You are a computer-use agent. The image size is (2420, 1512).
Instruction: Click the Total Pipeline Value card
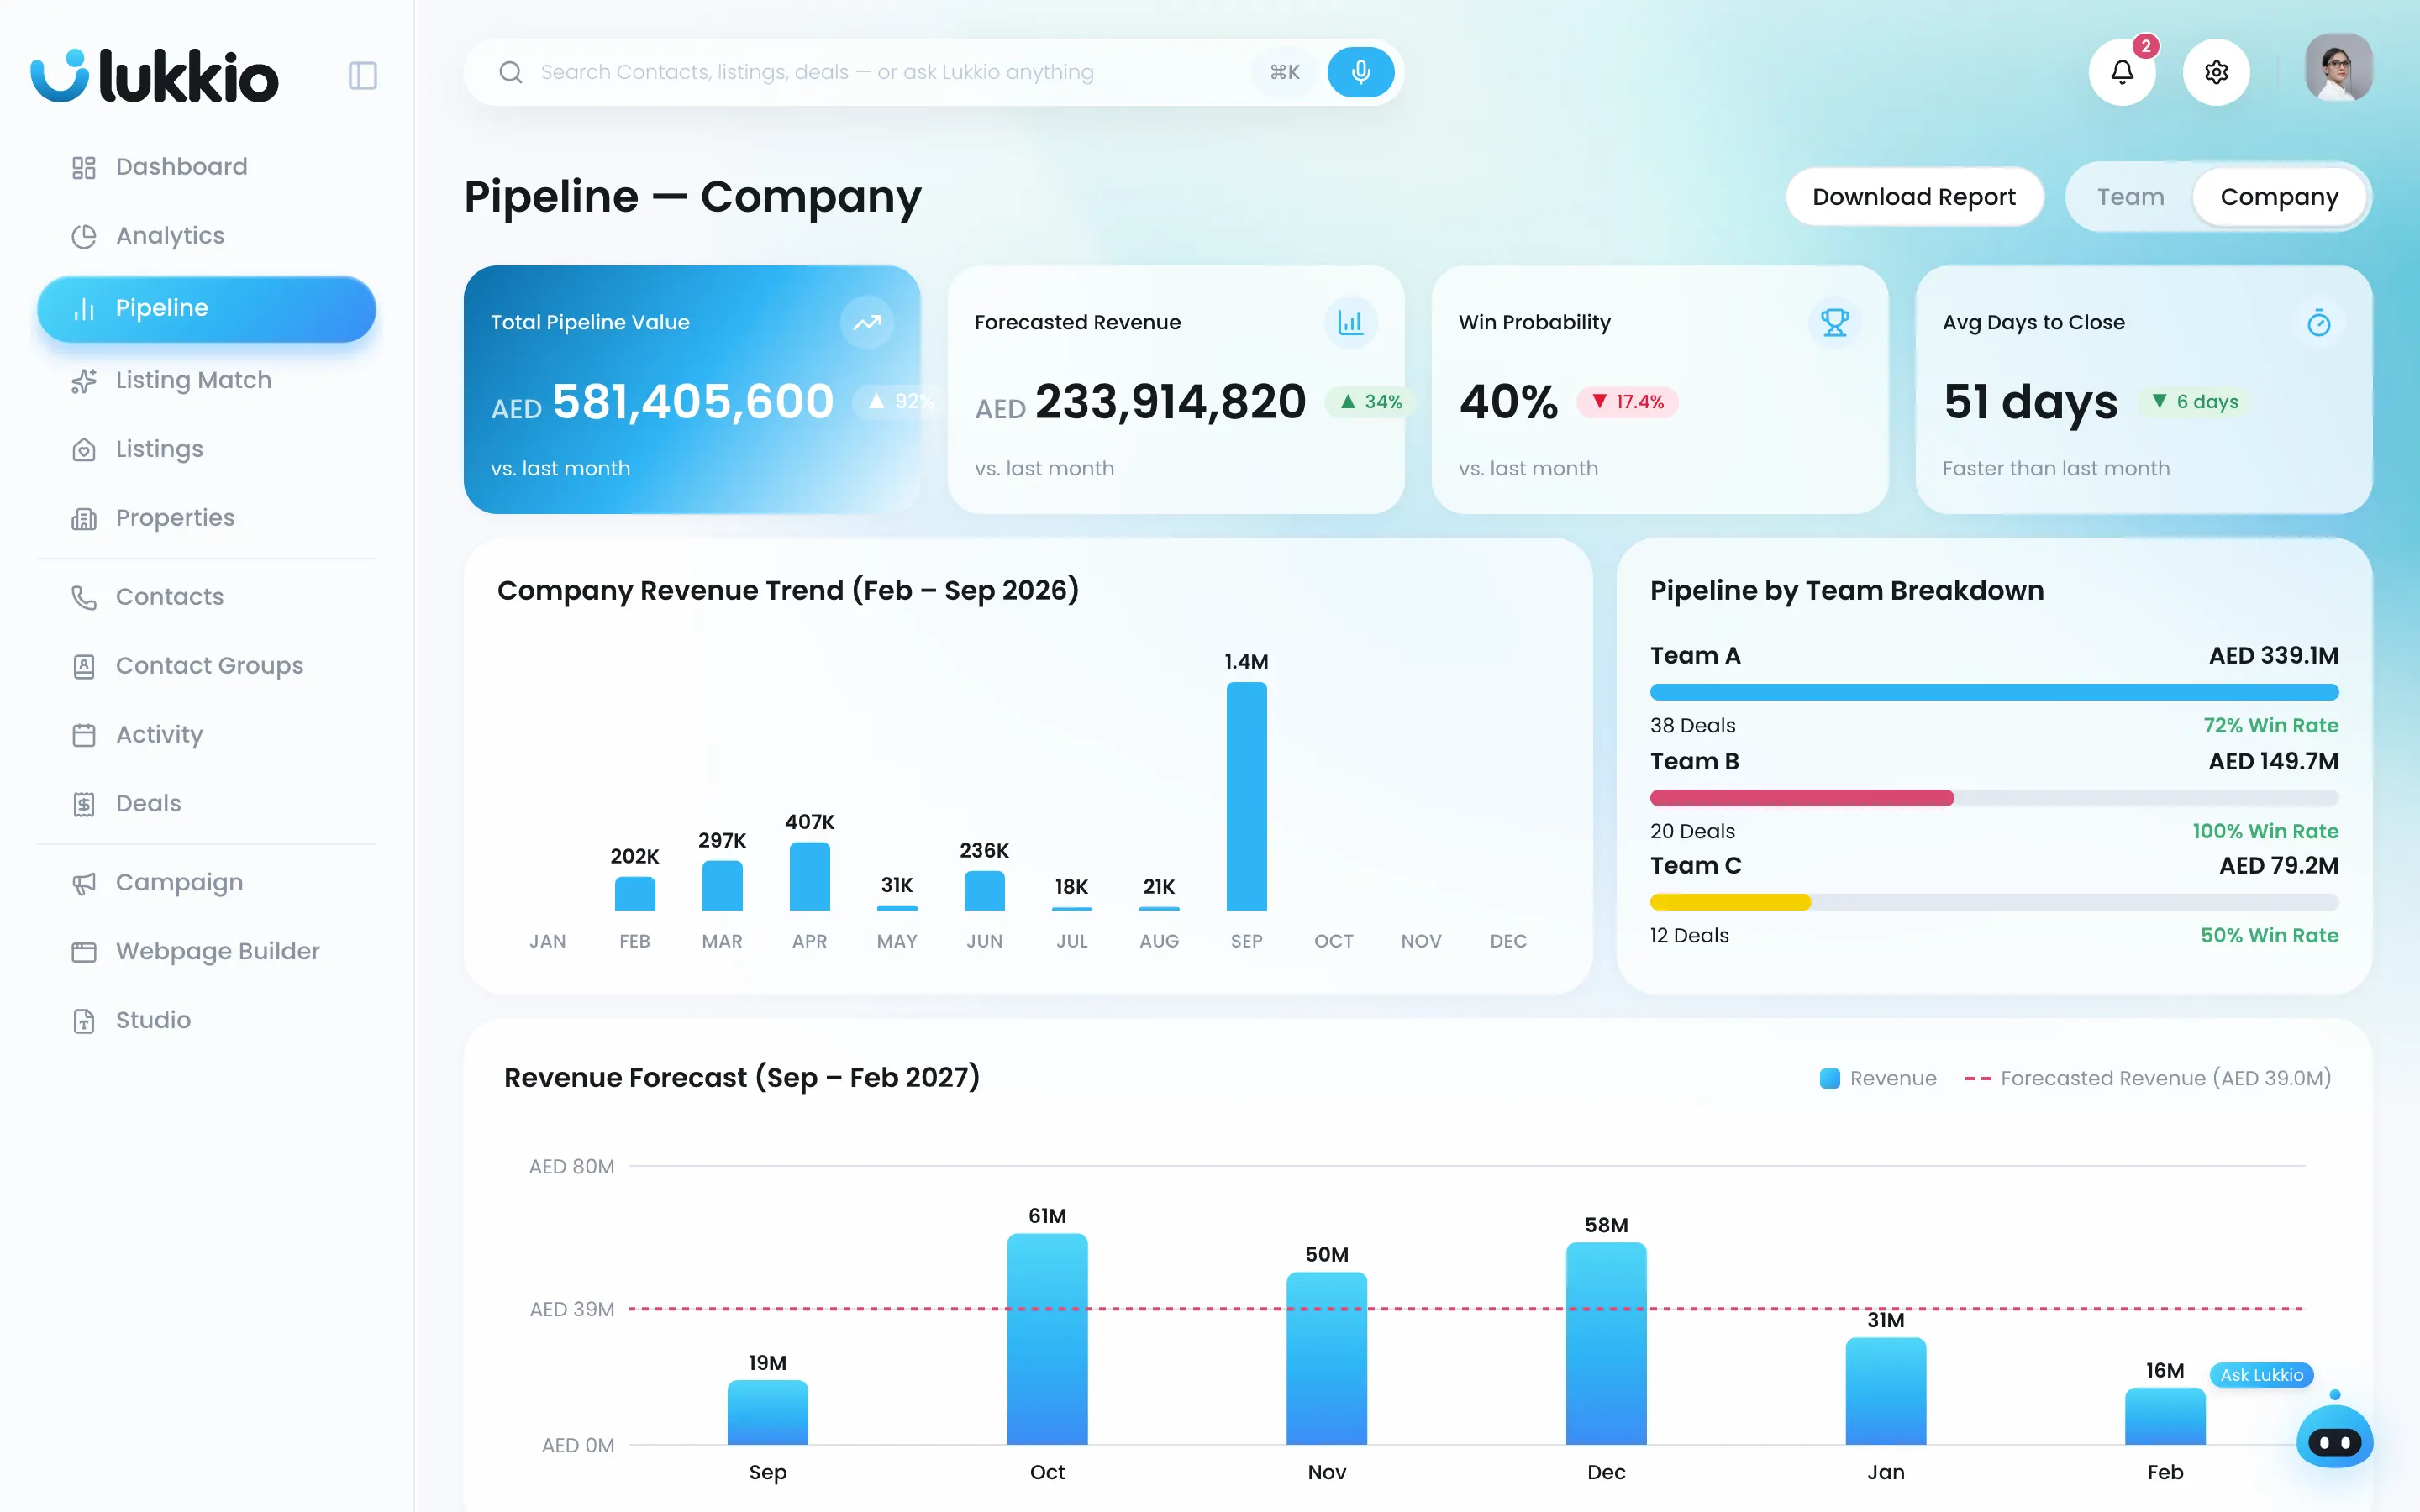691,390
